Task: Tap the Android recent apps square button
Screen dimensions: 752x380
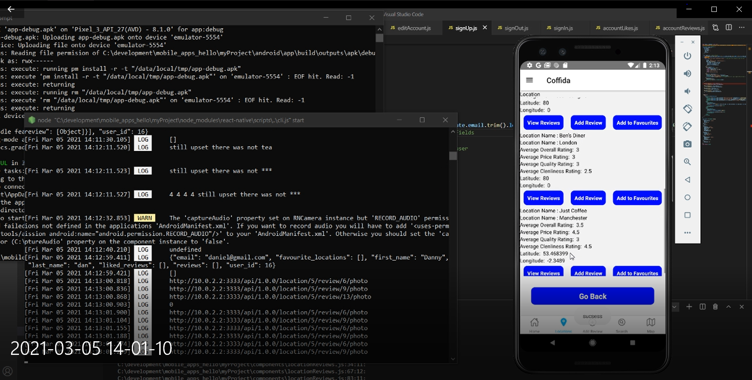Action: pyautogui.click(x=633, y=343)
